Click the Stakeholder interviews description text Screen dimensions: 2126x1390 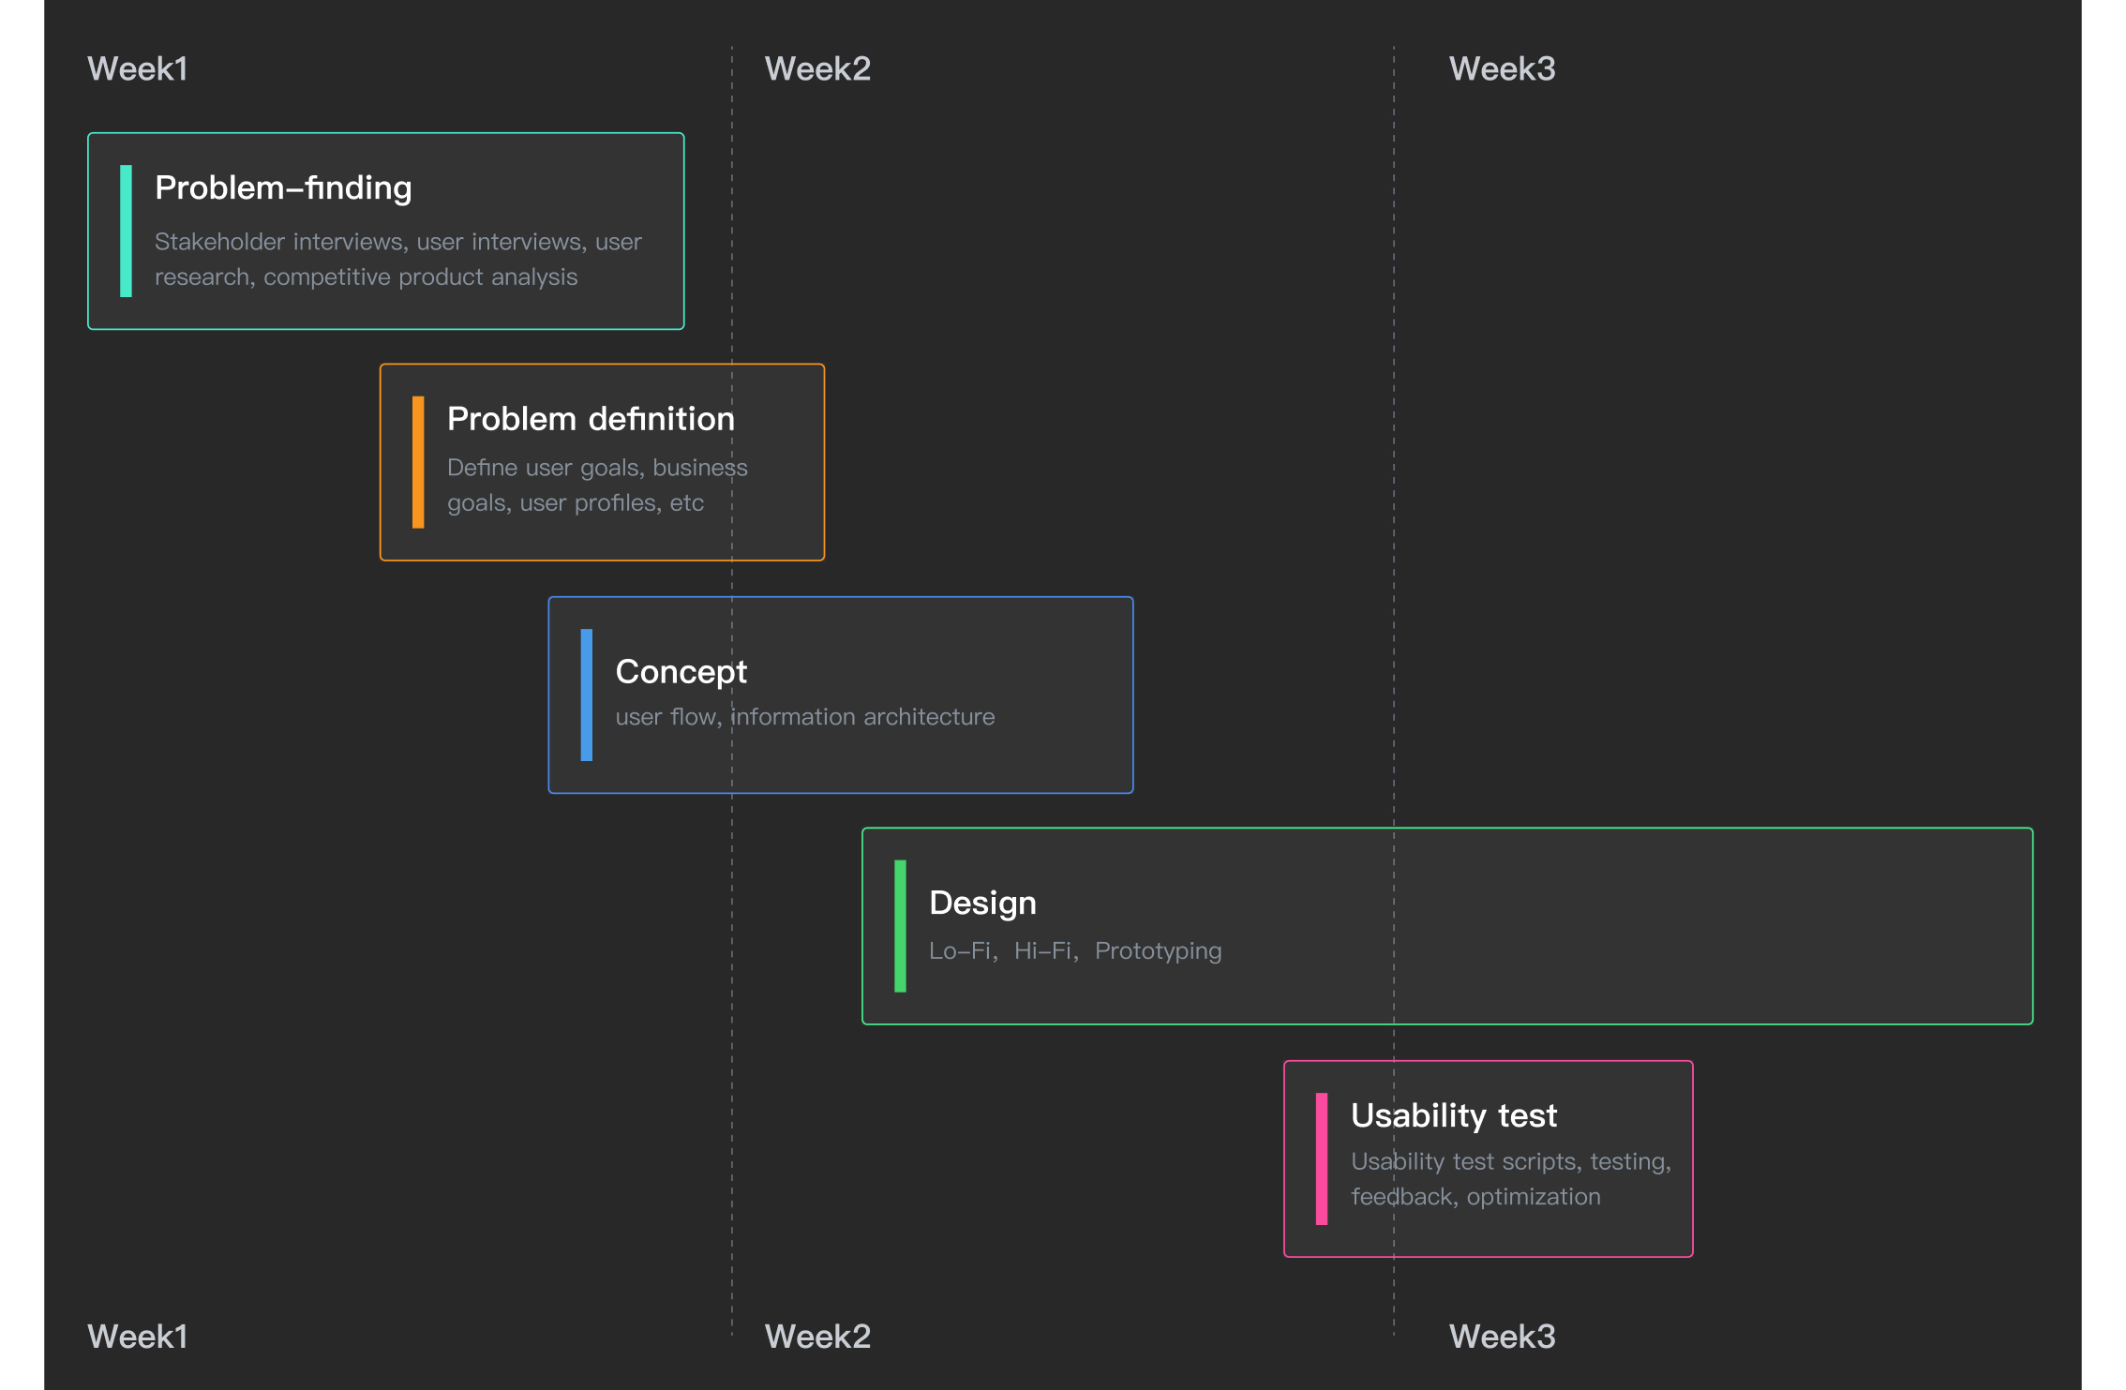point(398,260)
